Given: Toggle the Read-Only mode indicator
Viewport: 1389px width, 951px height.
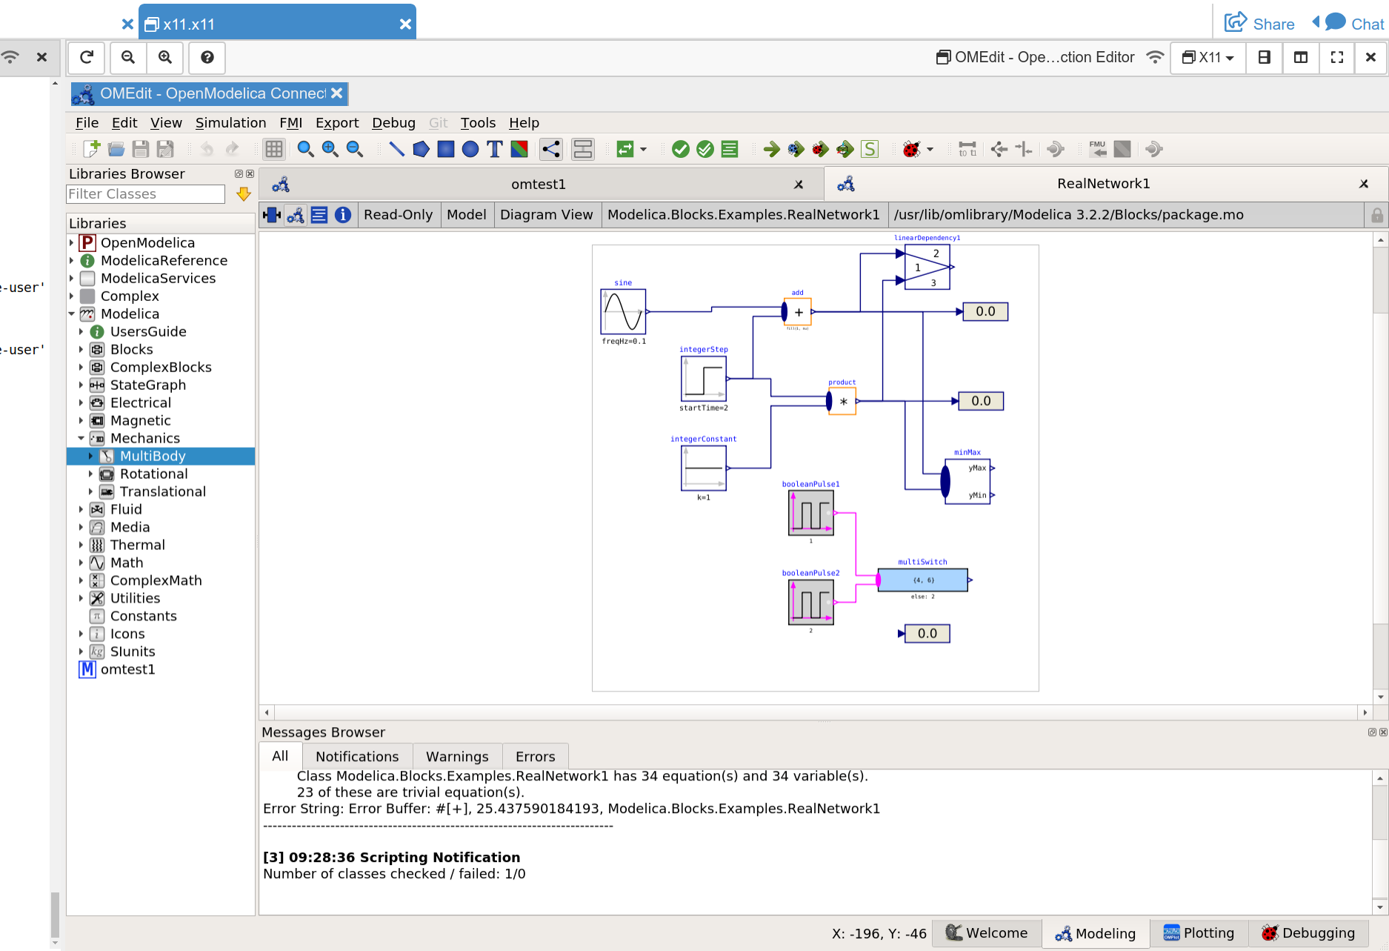Looking at the screenshot, I should pyautogui.click(x=398, y=214).
